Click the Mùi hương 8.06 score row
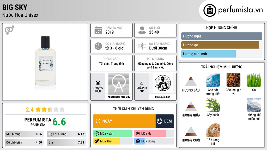 click(x=24, y=134)
